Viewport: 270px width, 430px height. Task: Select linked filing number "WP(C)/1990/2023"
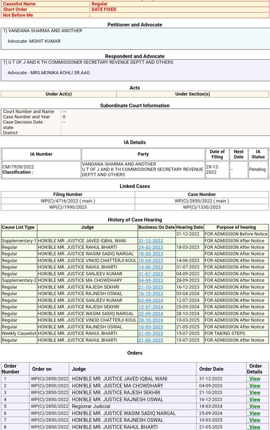point(68,207)
